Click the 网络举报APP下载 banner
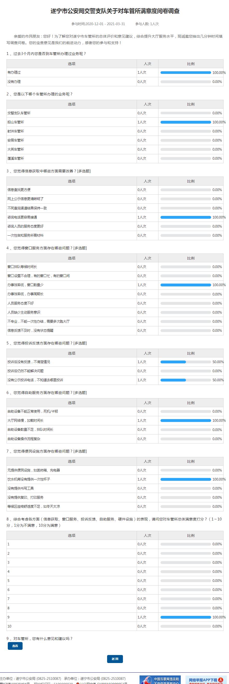This screenshot has height=684, width=229. 203,680
